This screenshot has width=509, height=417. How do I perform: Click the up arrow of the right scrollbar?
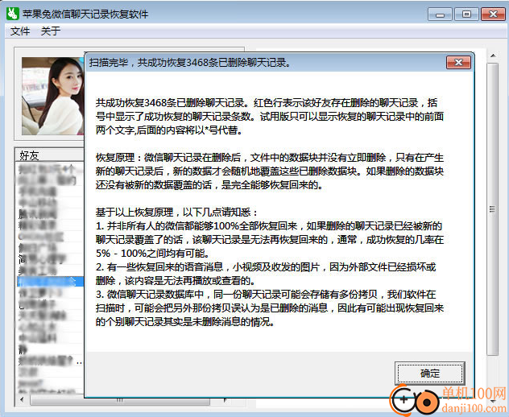pyautogui.click(x=493, y=56)
